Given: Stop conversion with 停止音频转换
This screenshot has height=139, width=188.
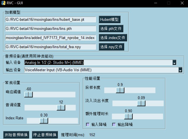Looking at the screenshot, I should coord(45,135).
